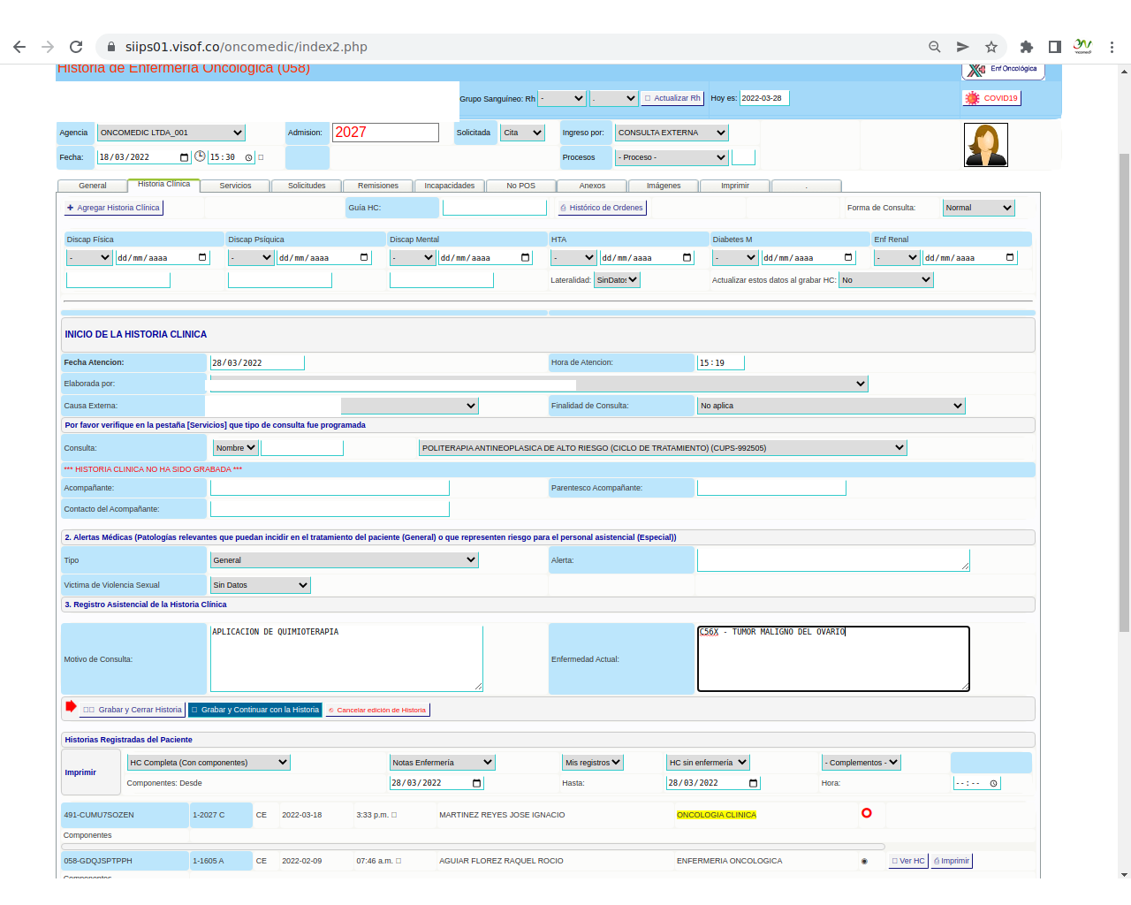Open the Enf Oncológica Excel export icon
1131x905 pixels.
click(x=976, y=70)
